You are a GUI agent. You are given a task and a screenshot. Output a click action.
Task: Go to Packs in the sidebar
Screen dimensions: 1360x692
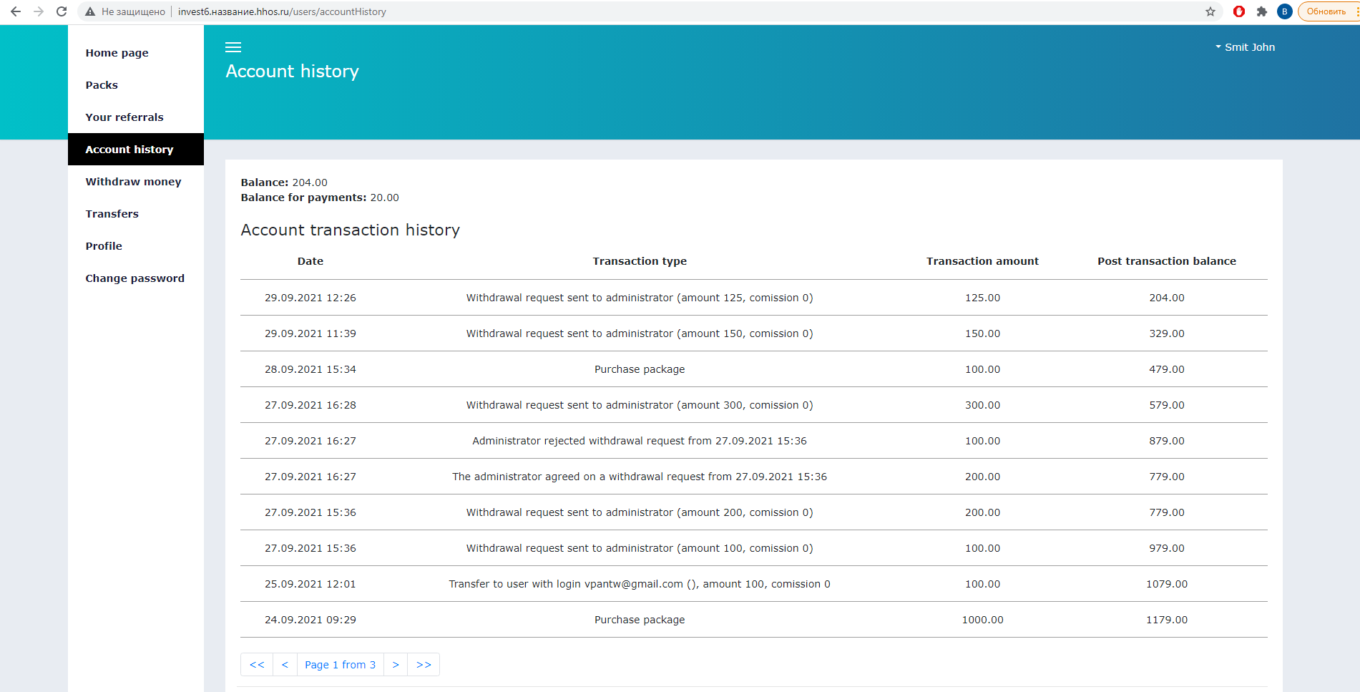point(136,85)
